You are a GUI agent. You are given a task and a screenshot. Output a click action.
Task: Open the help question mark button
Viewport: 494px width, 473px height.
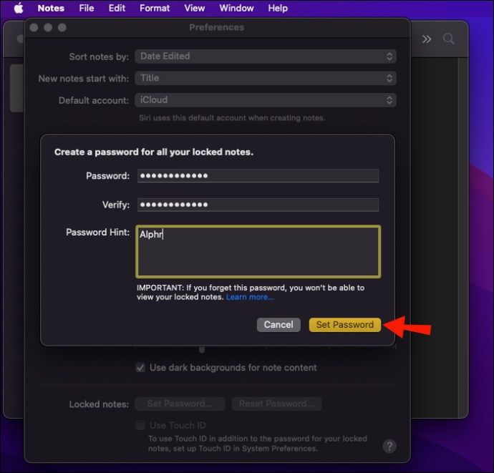point(389,447)
